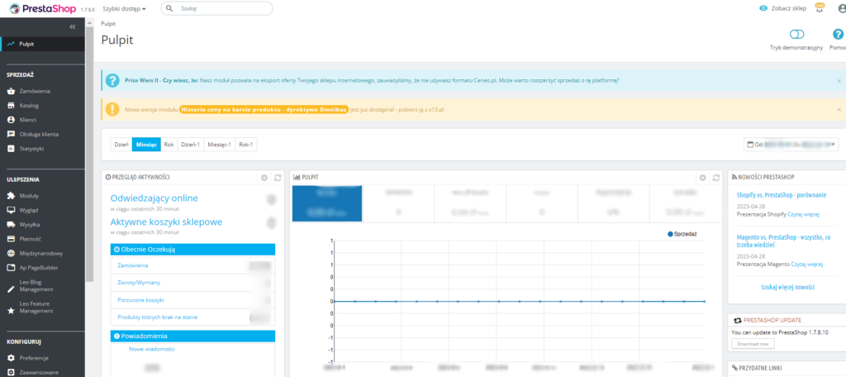
Task: Click the Wysyłka truck icon
Action: [11, 225]
